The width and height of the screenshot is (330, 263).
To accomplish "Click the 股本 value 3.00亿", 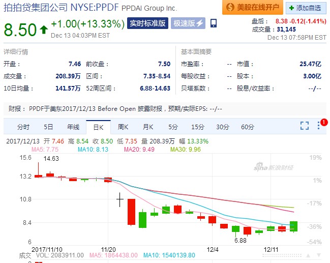I will coord(312,76).
